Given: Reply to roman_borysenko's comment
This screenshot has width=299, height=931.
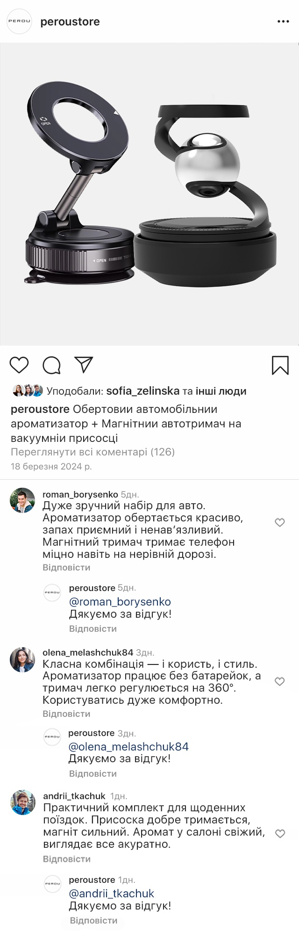Looking at the screenshot, I should pyautogui.click(x=66, y=567).
